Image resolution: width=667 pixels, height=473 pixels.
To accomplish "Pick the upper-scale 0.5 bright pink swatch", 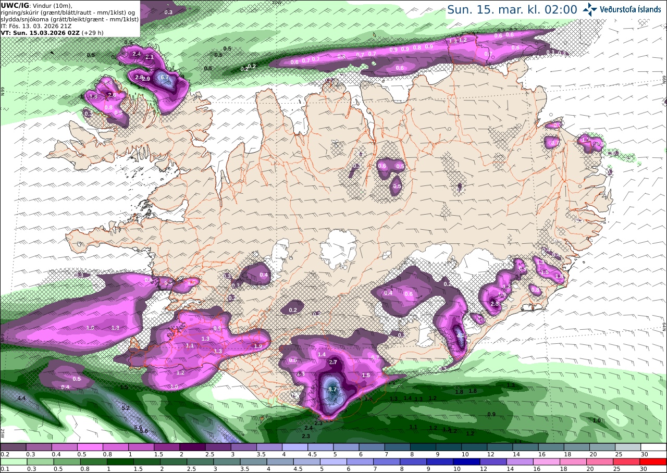I will coord(90,447).
